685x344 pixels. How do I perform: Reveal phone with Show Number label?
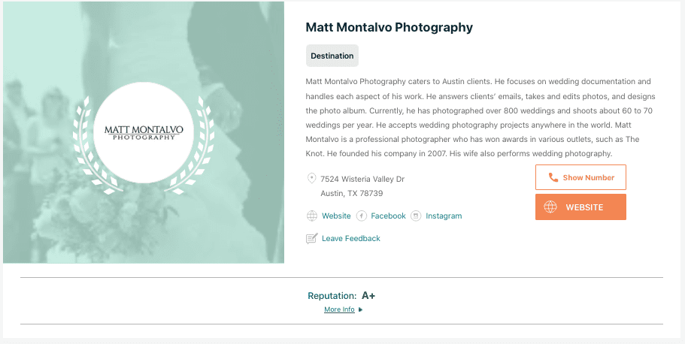click(x=588, y=178)
